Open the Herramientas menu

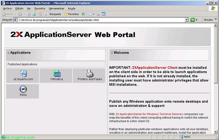(x=56, y=8)
